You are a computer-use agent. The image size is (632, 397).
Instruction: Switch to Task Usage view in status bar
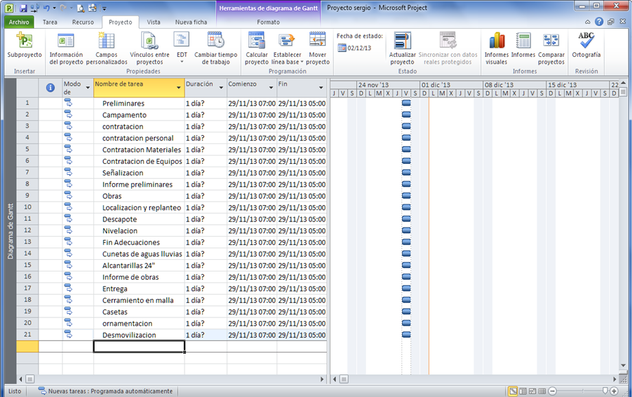tap(523, 391)
